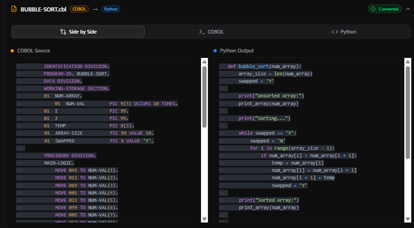Click the Python language badge

point(111,9)
